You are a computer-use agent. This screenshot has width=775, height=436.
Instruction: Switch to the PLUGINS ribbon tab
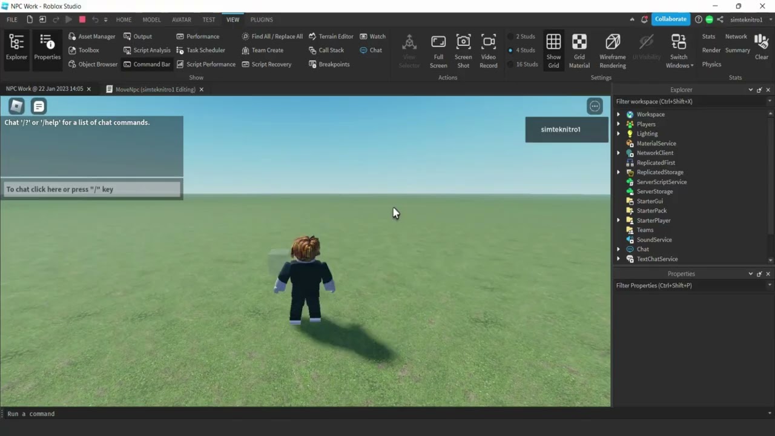262,19
